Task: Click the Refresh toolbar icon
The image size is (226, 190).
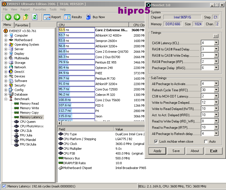Action: pos(35,17)
